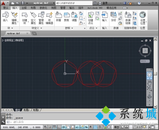Select the Pan hand tool in navigation bar

149,83
